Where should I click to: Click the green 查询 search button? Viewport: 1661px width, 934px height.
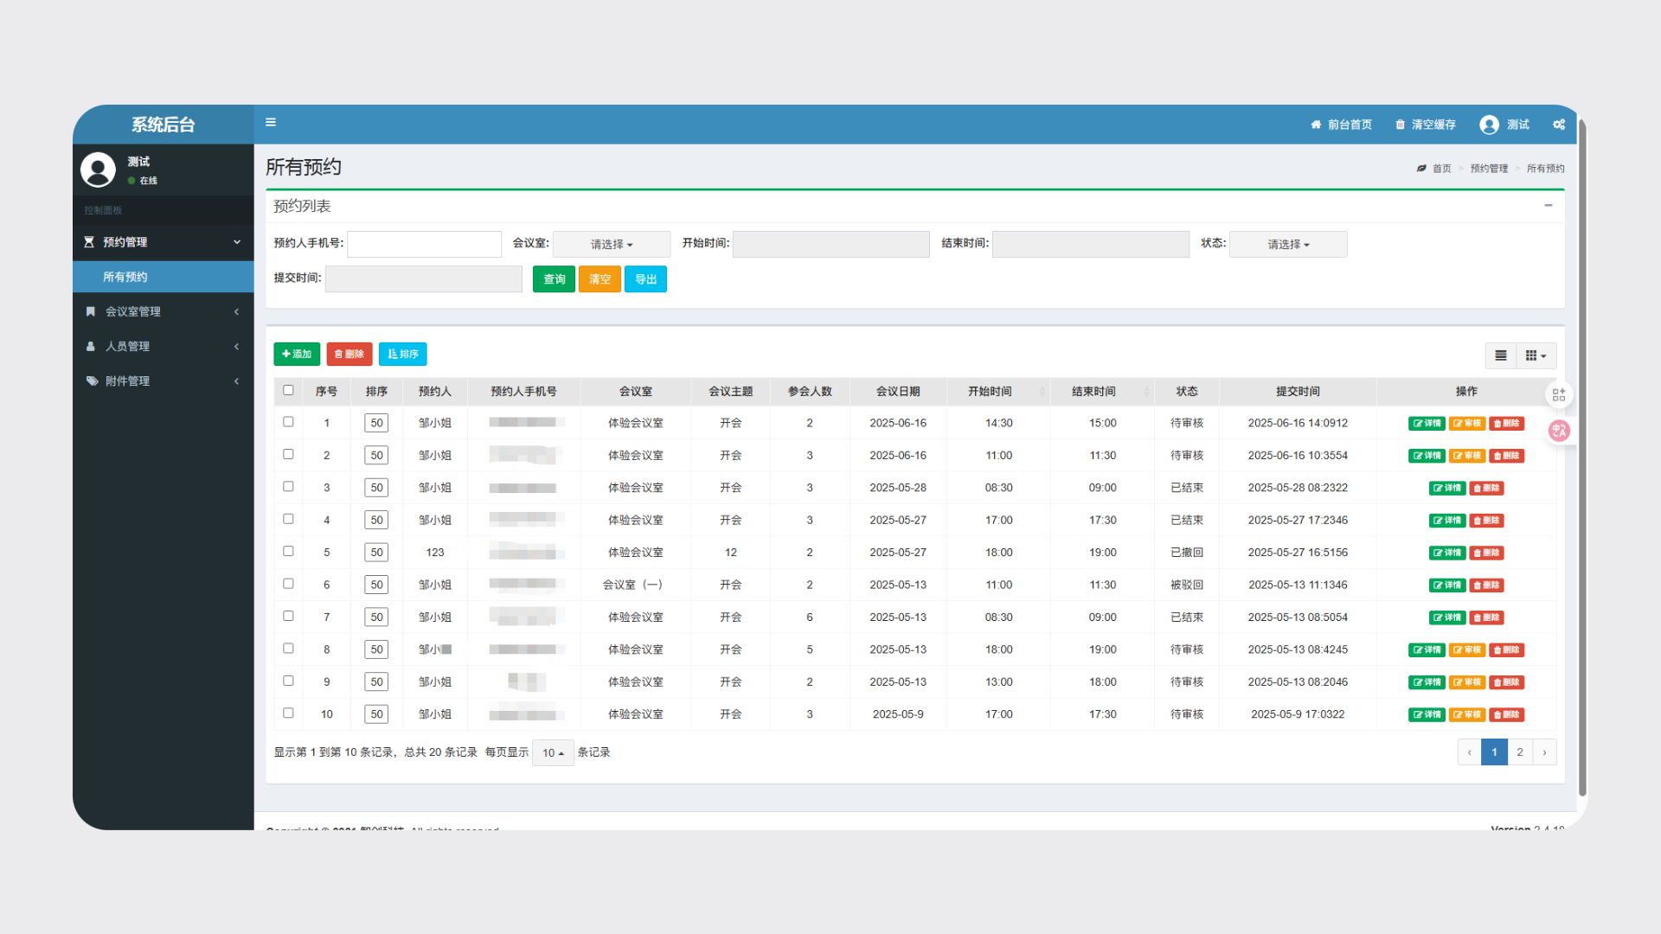(554, 279)
